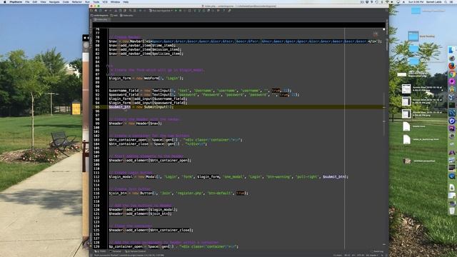Click the green Run icon in toolbar
Screen dimensions: 457x257
tap(176, 11)
